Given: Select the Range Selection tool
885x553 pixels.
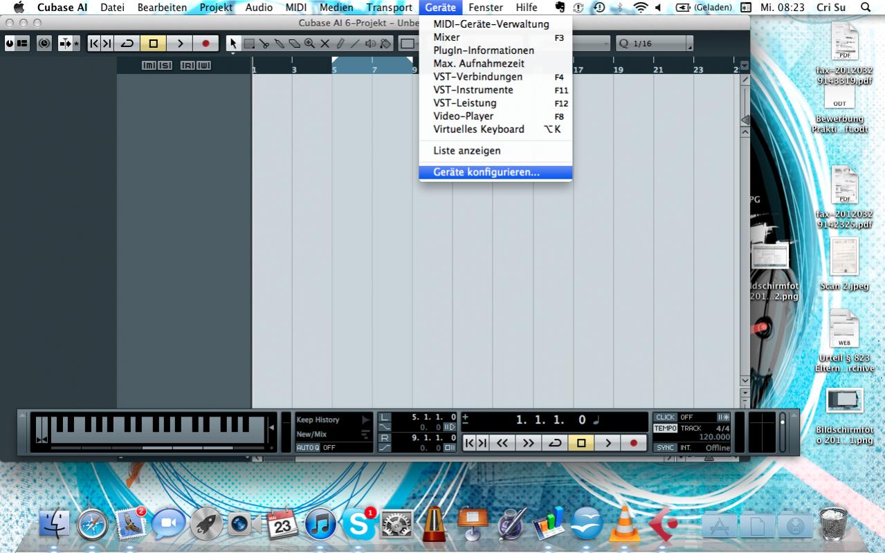Looking at the screenshot, I should pyautogui.click(x=249, y=43).
